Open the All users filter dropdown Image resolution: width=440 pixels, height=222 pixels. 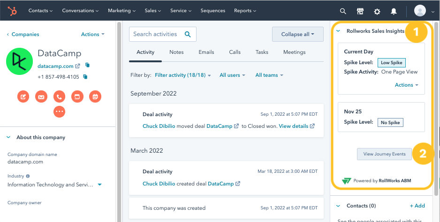click(x=232, y=75)
